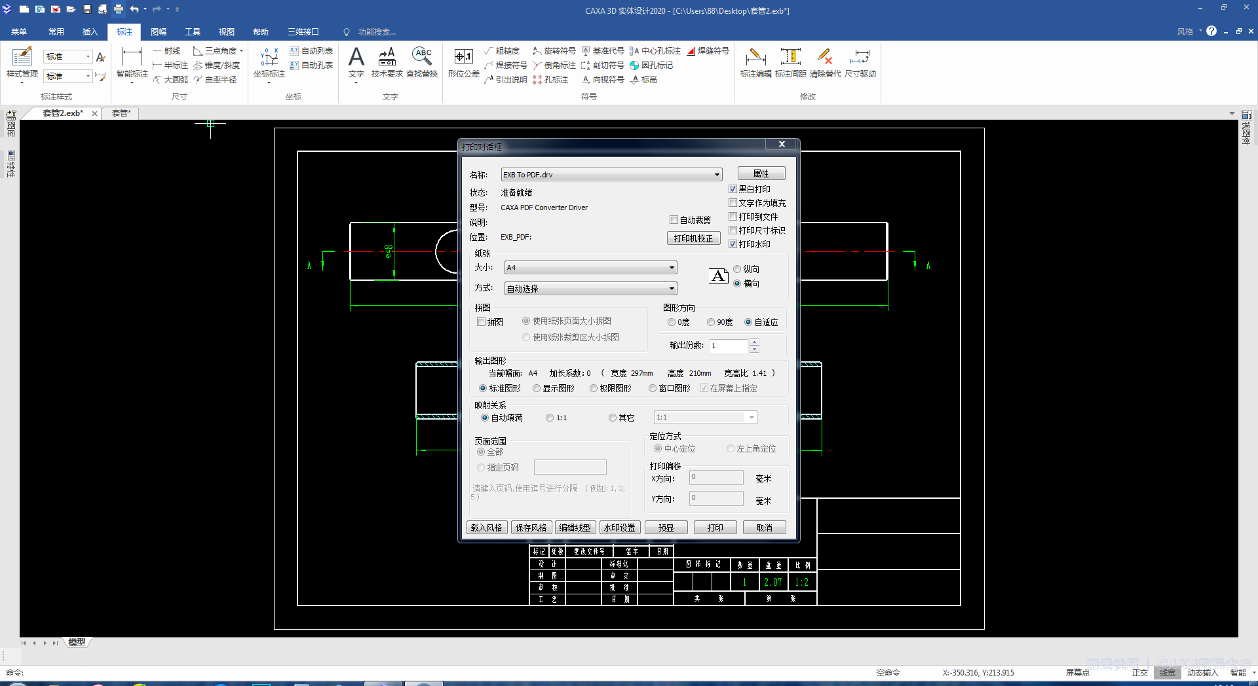Toggle the Print Watermark (打印水印) checkbox
Viewport: 1258px width, 686px height.
(x=733, y=244)
